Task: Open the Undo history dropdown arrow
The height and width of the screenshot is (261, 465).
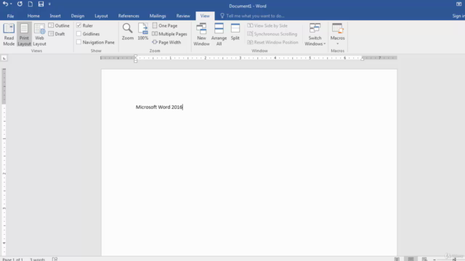Action: pos(11,4)
